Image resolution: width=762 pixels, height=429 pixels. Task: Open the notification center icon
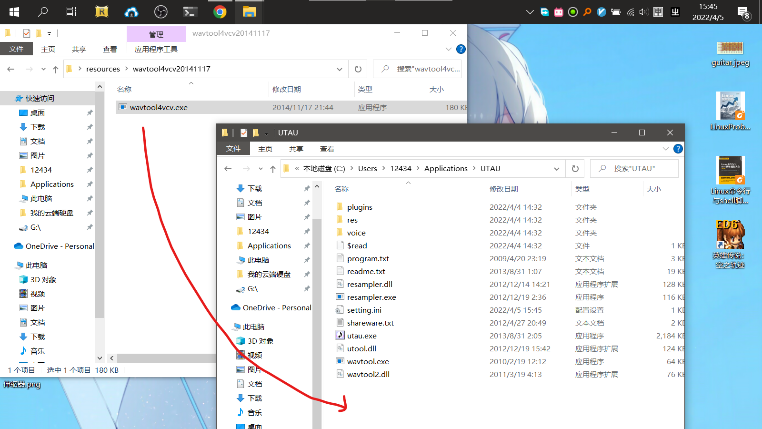coord(744,12)
